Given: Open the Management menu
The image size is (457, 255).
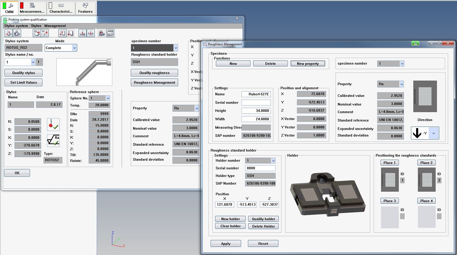Looking at the screenshot, I should coord(55,26).
